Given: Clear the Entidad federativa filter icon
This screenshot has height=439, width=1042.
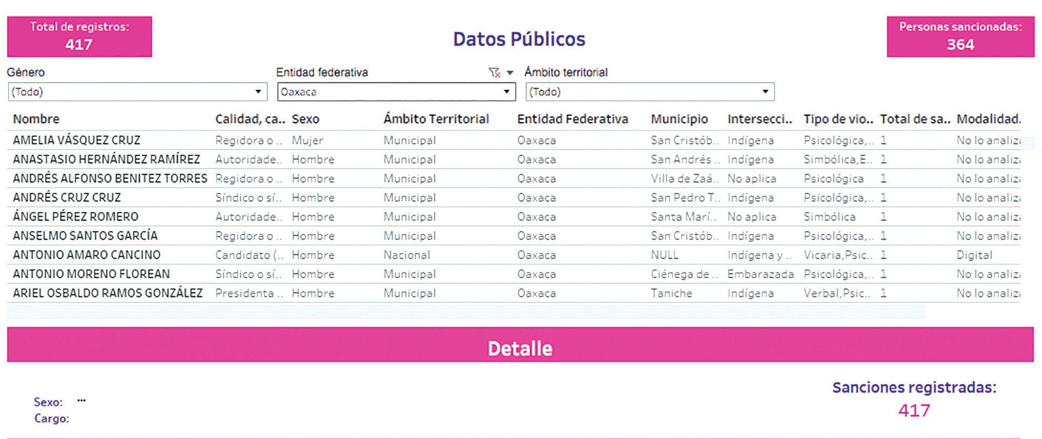Looking at the screenshot, I should [494, 73].
